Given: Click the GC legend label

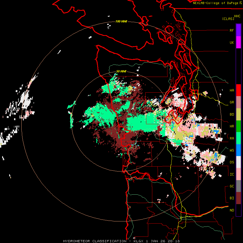Looking at the screenshot, I should [x=232, y=186].
